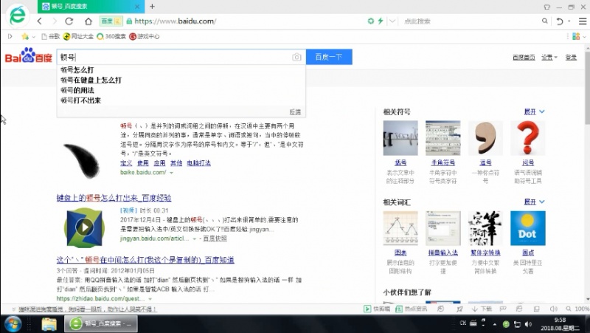Click the camera image search icon
This screenshot has width=590, height=333.
(x=296, y=57)
